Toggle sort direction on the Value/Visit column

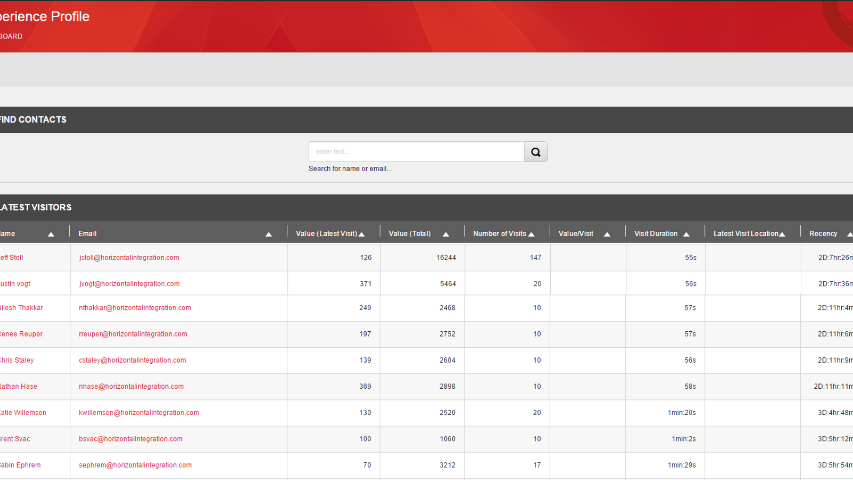tap(607, 234)
